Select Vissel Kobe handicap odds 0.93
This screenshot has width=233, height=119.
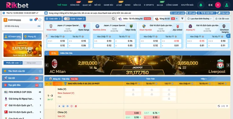57,41
